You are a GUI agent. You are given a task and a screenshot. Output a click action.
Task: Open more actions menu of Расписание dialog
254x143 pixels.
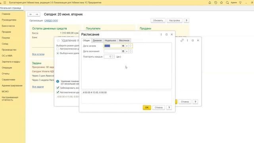coord(161,35)
